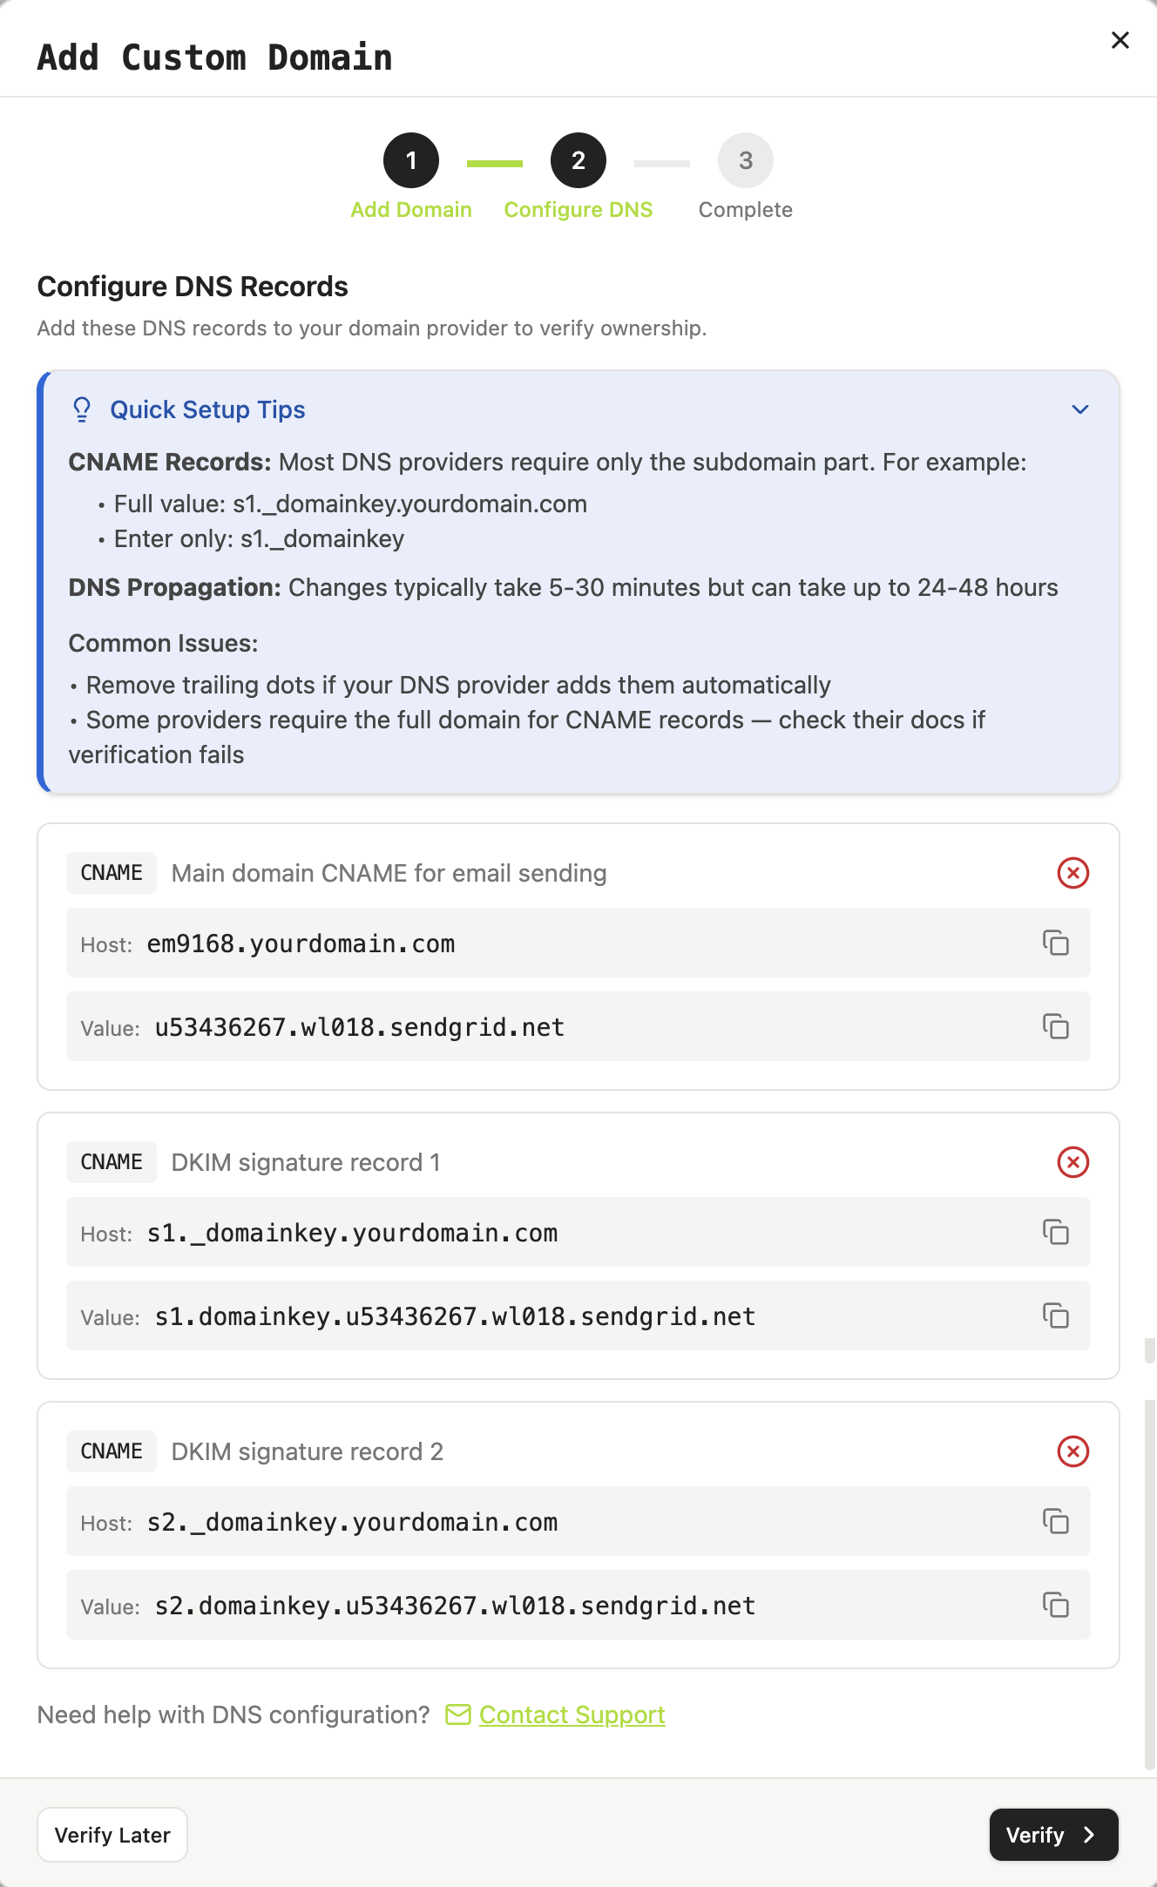Copy the em9168.yourdomain.com host value
The image size is (1157, 1887).
click(x=1056, y=943)
